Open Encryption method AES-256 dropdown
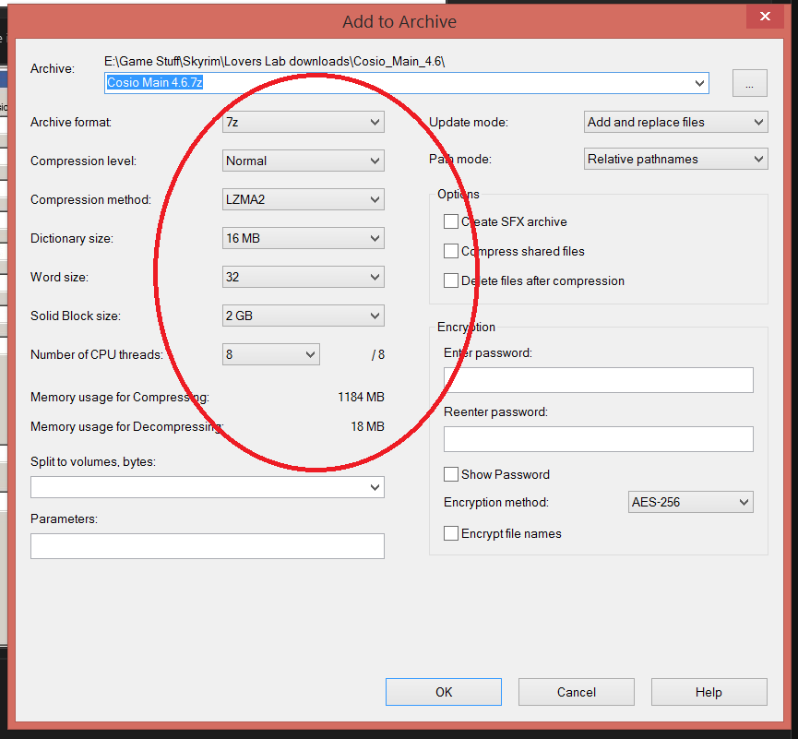 (x=690, y=503)
